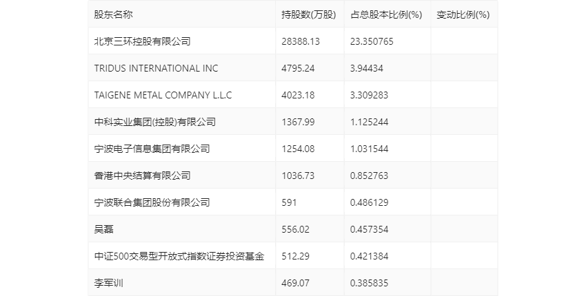The height and width of the screenshot is (296, 586).
Task: Click the 占总股本比例(%) column header
Action: click(x=385, y=14)
